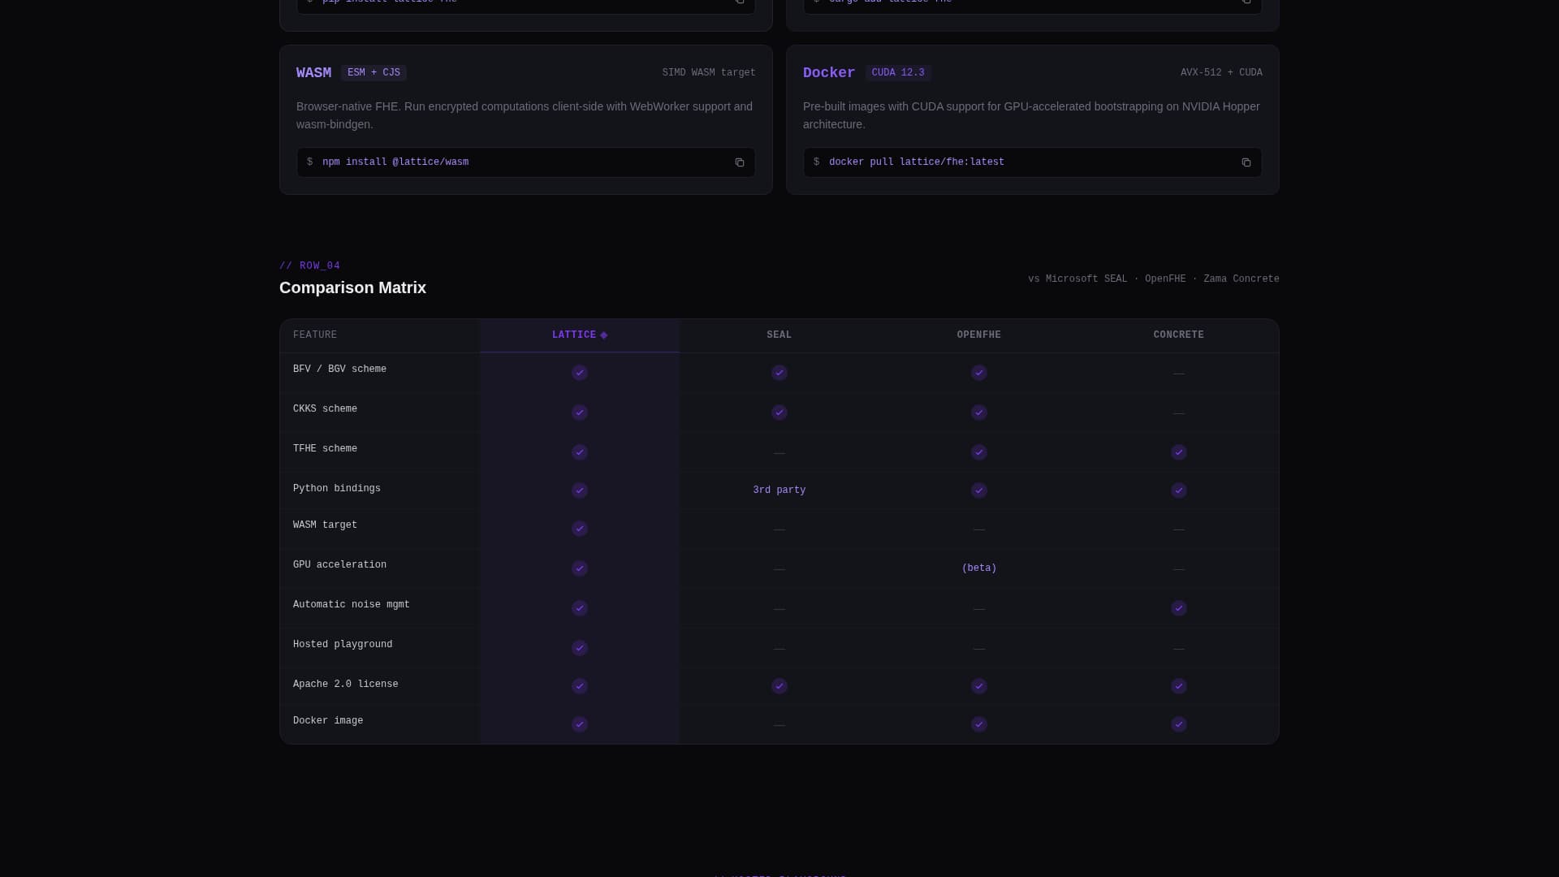Select the LATTICE column header
Viewport: 1559px width, 877px height.
pos(580,335)
